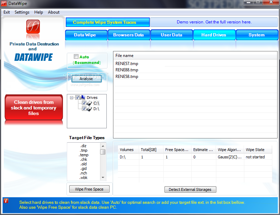Viewport: 280px width, 215px height.
Task: Click the Gauss{Z|C} wipe algorithm cell
Action: click(x=230, y=157)
